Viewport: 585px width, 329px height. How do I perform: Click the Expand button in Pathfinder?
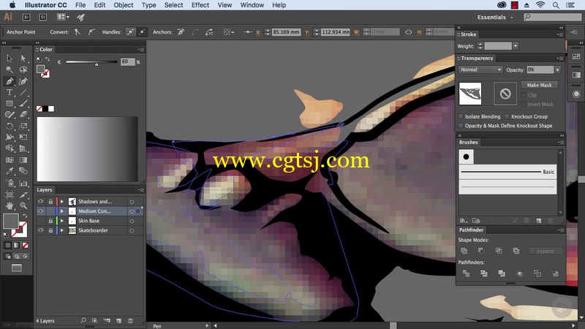tap(546, 251)
